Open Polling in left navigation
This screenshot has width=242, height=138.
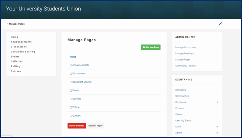point(16,66)
